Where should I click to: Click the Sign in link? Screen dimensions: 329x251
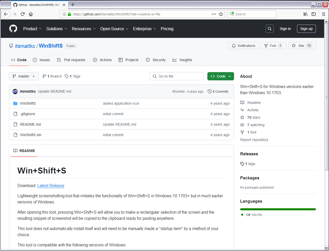coord(285,29)
